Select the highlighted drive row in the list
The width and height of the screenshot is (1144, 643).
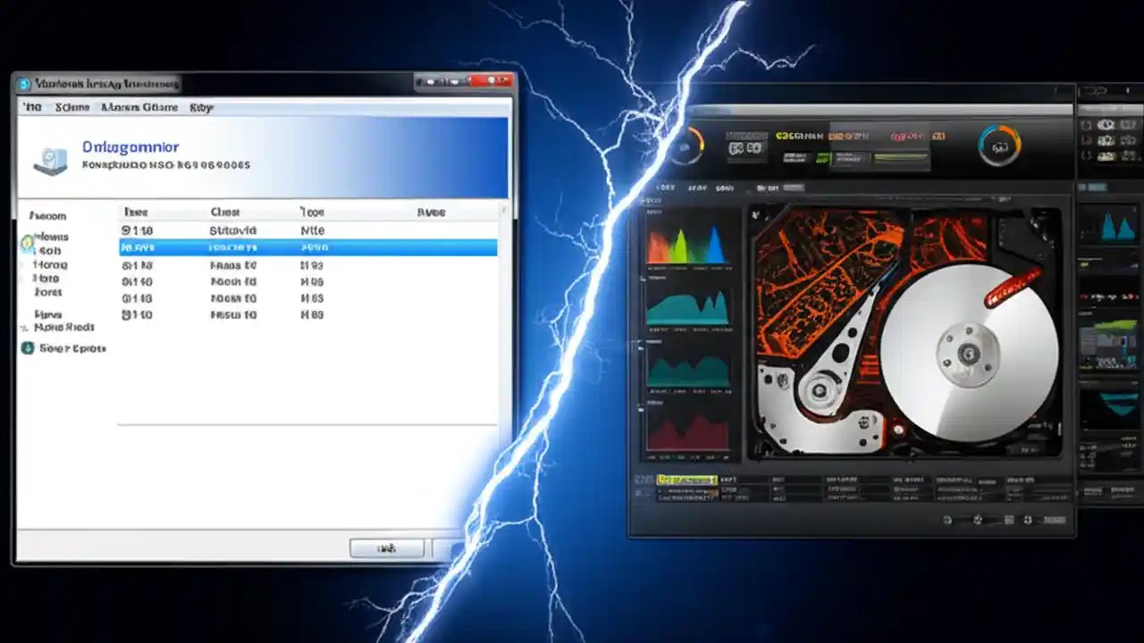[304, 248]
